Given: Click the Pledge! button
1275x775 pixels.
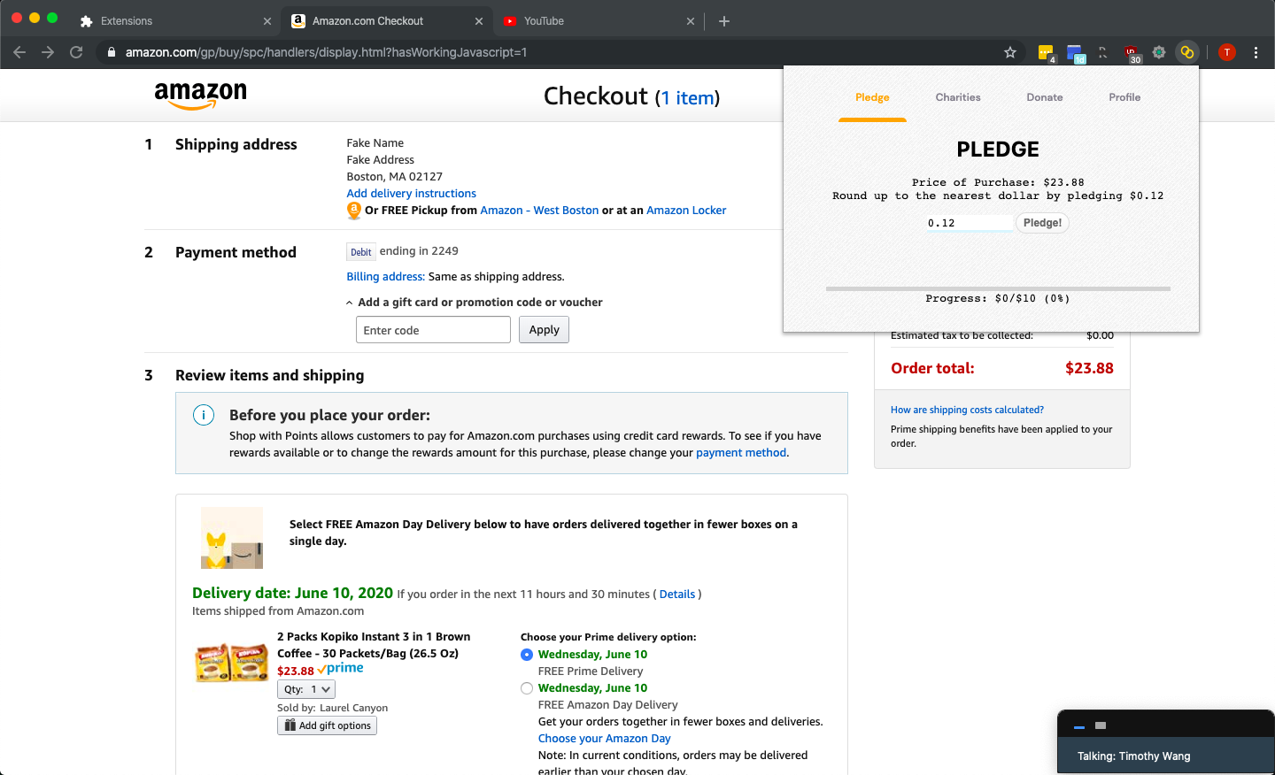Looking at the screenshot, I should [1042, 223].
